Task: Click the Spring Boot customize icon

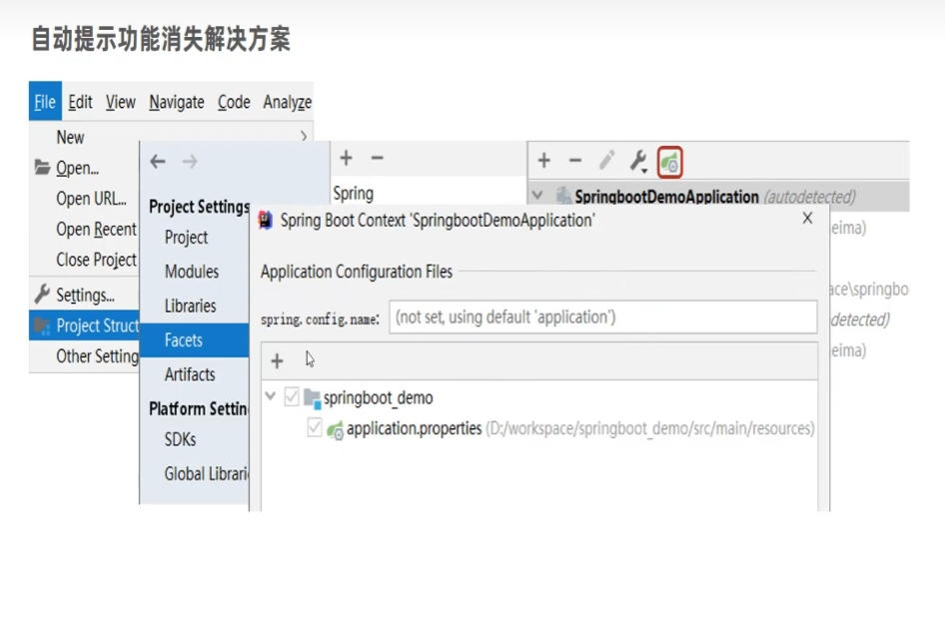Action: [670, 162]
